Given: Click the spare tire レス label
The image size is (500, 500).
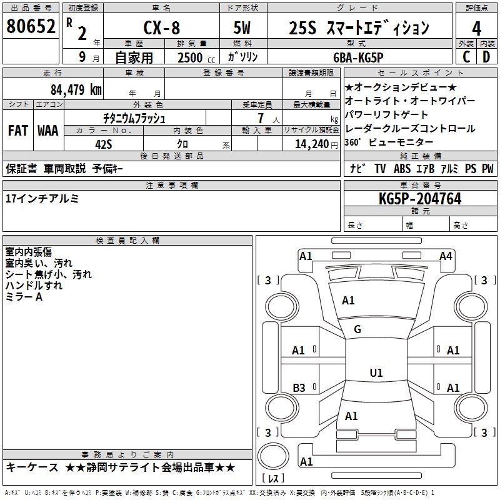Looking at the screenshot, I should click(x=274, y=477).
